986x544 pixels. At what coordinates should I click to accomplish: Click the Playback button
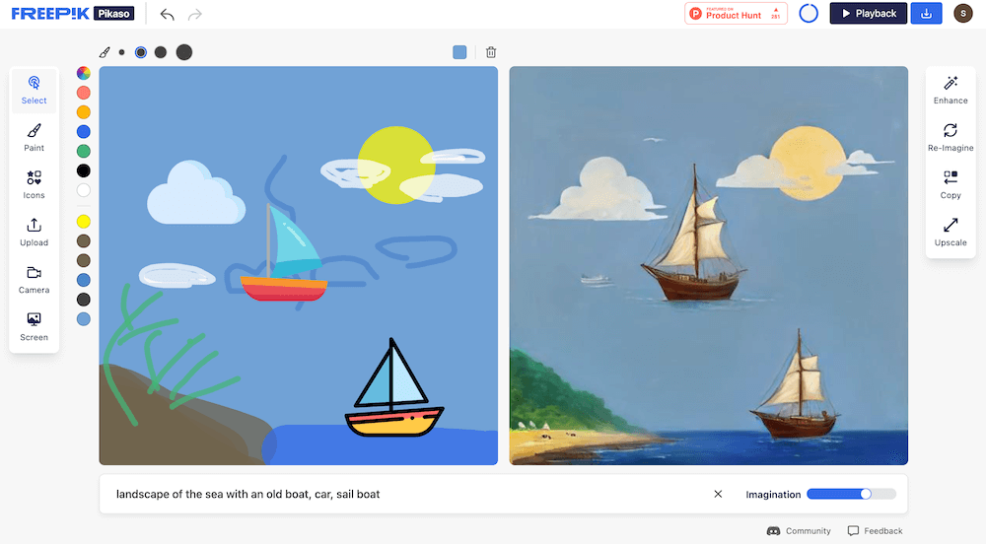click(869, 13)
